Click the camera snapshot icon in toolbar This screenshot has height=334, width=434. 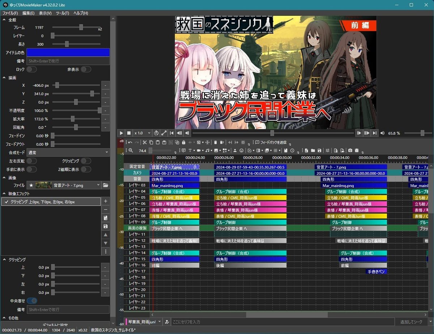point(350,150)
